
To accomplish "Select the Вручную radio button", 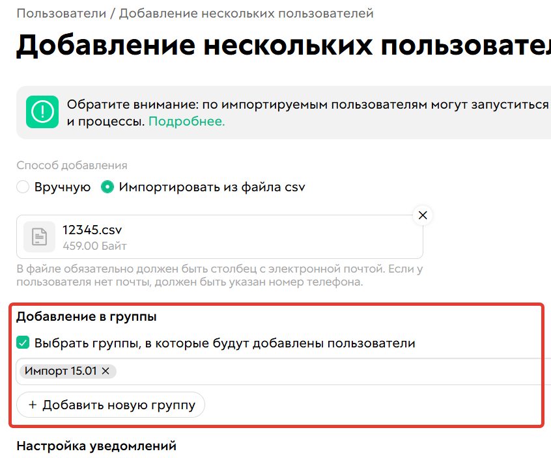I will tap(22, 186).
